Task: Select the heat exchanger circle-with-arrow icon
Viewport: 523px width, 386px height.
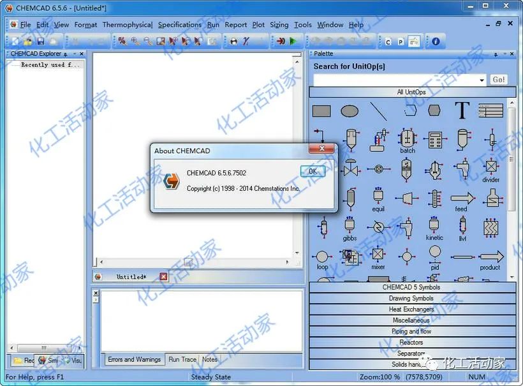Action: coord(379,227)
